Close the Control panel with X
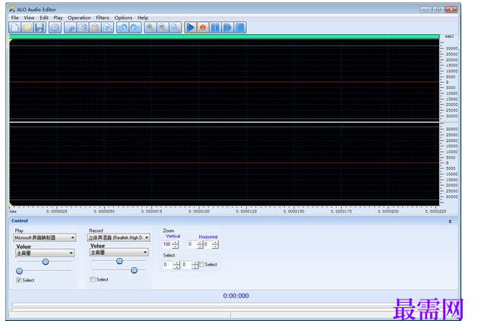The width and height of the screenshot is (478, 333). point(450,221)
